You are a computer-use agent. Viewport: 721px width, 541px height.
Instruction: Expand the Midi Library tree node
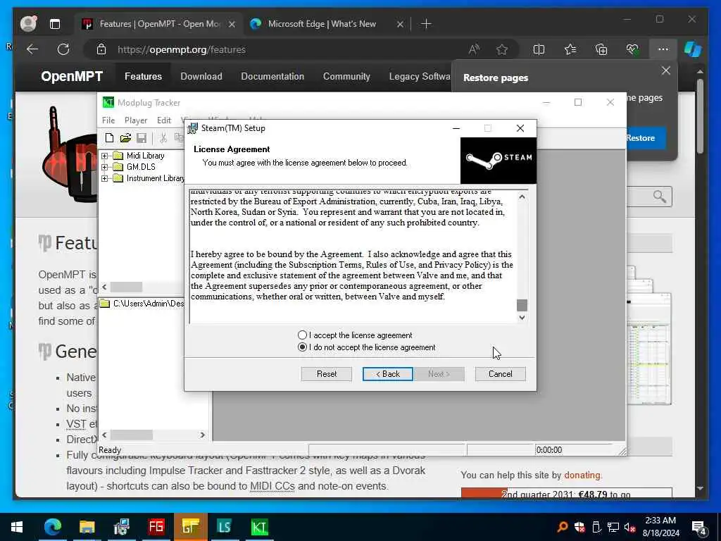tap(104, 156)
